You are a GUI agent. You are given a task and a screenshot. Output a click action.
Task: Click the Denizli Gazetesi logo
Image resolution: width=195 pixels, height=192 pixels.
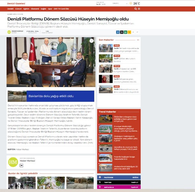(16, 3)
